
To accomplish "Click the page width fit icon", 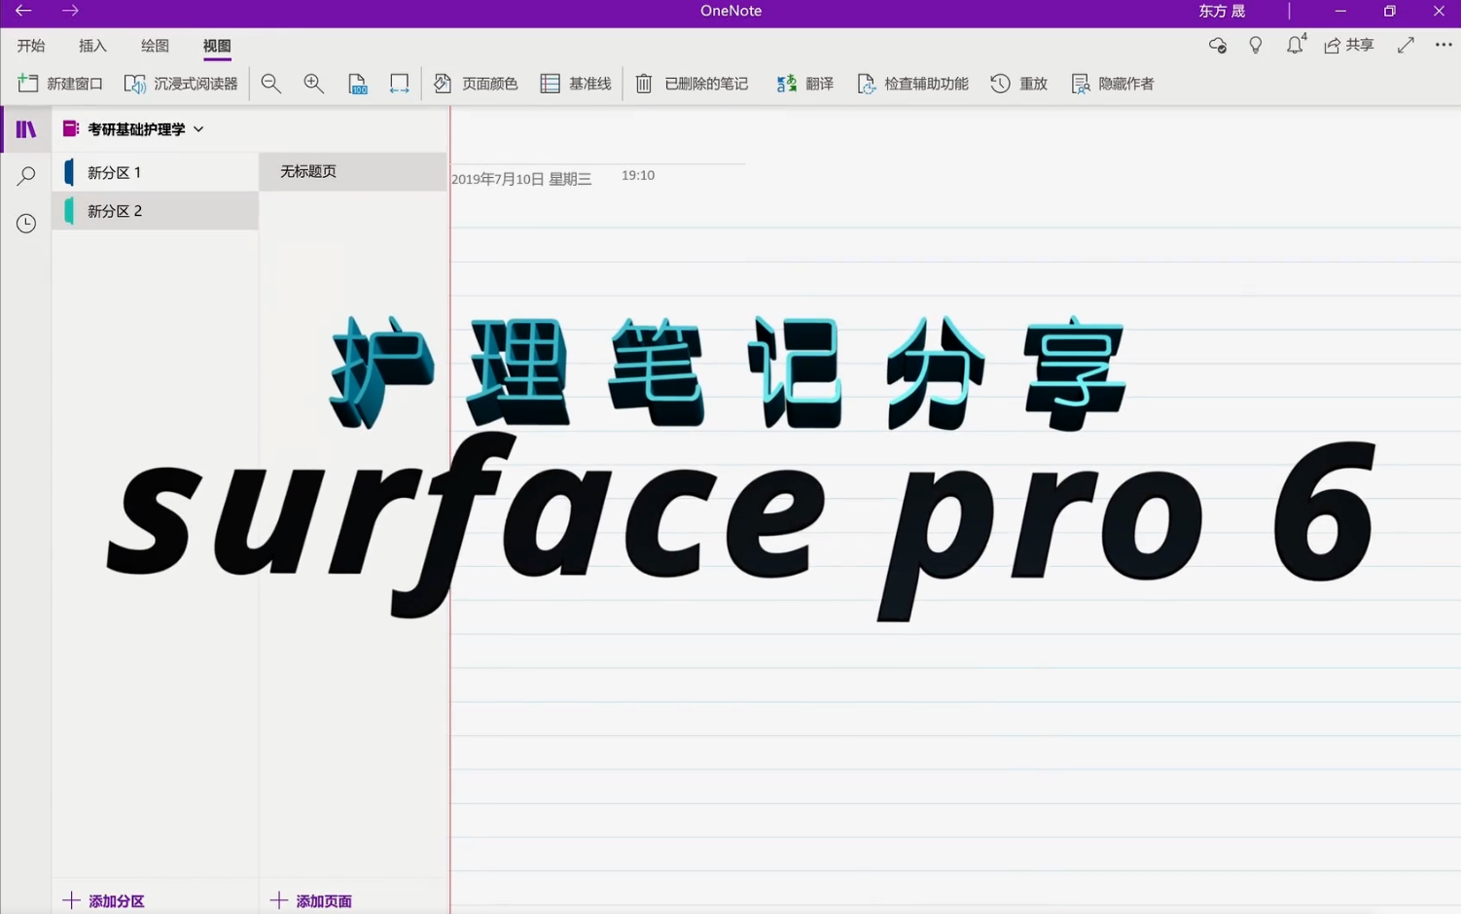I will pyautogui.click(x=399, y=84).
